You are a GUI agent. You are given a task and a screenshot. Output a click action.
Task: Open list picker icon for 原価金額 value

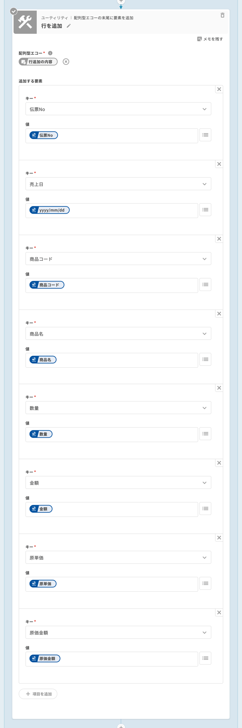click(205, 658)
